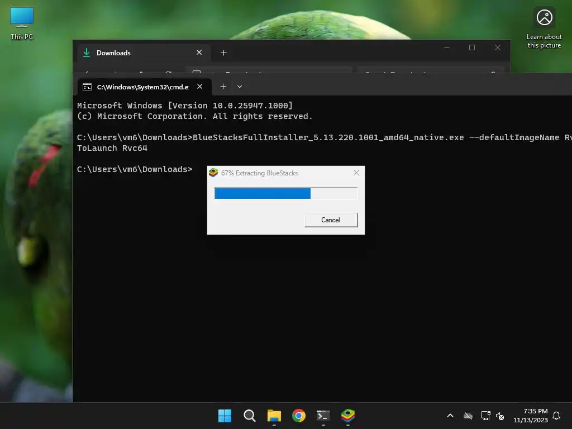Viewport: 572px width, 429px height.
Task: Maximize the File Explorer window
Action: tap(472, 48)
